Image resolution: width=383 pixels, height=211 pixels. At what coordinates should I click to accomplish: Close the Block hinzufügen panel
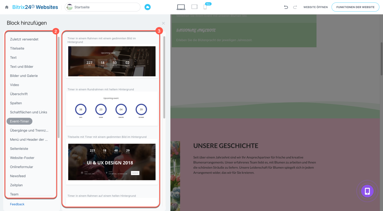[163, 23]
